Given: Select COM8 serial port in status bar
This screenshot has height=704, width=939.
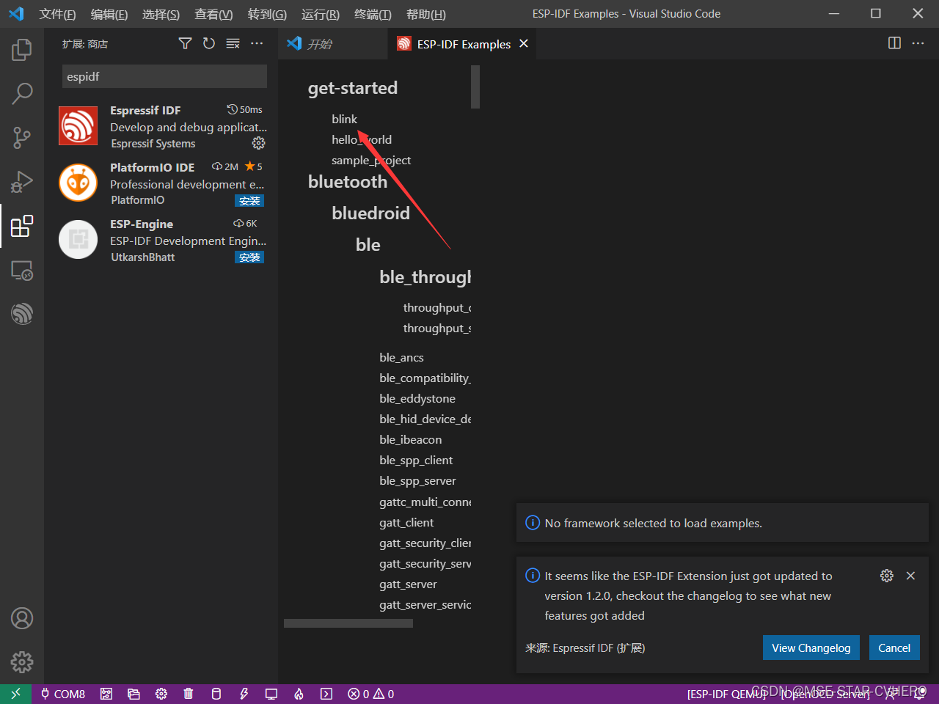Looking at the screenshot, I should [63, 694].
